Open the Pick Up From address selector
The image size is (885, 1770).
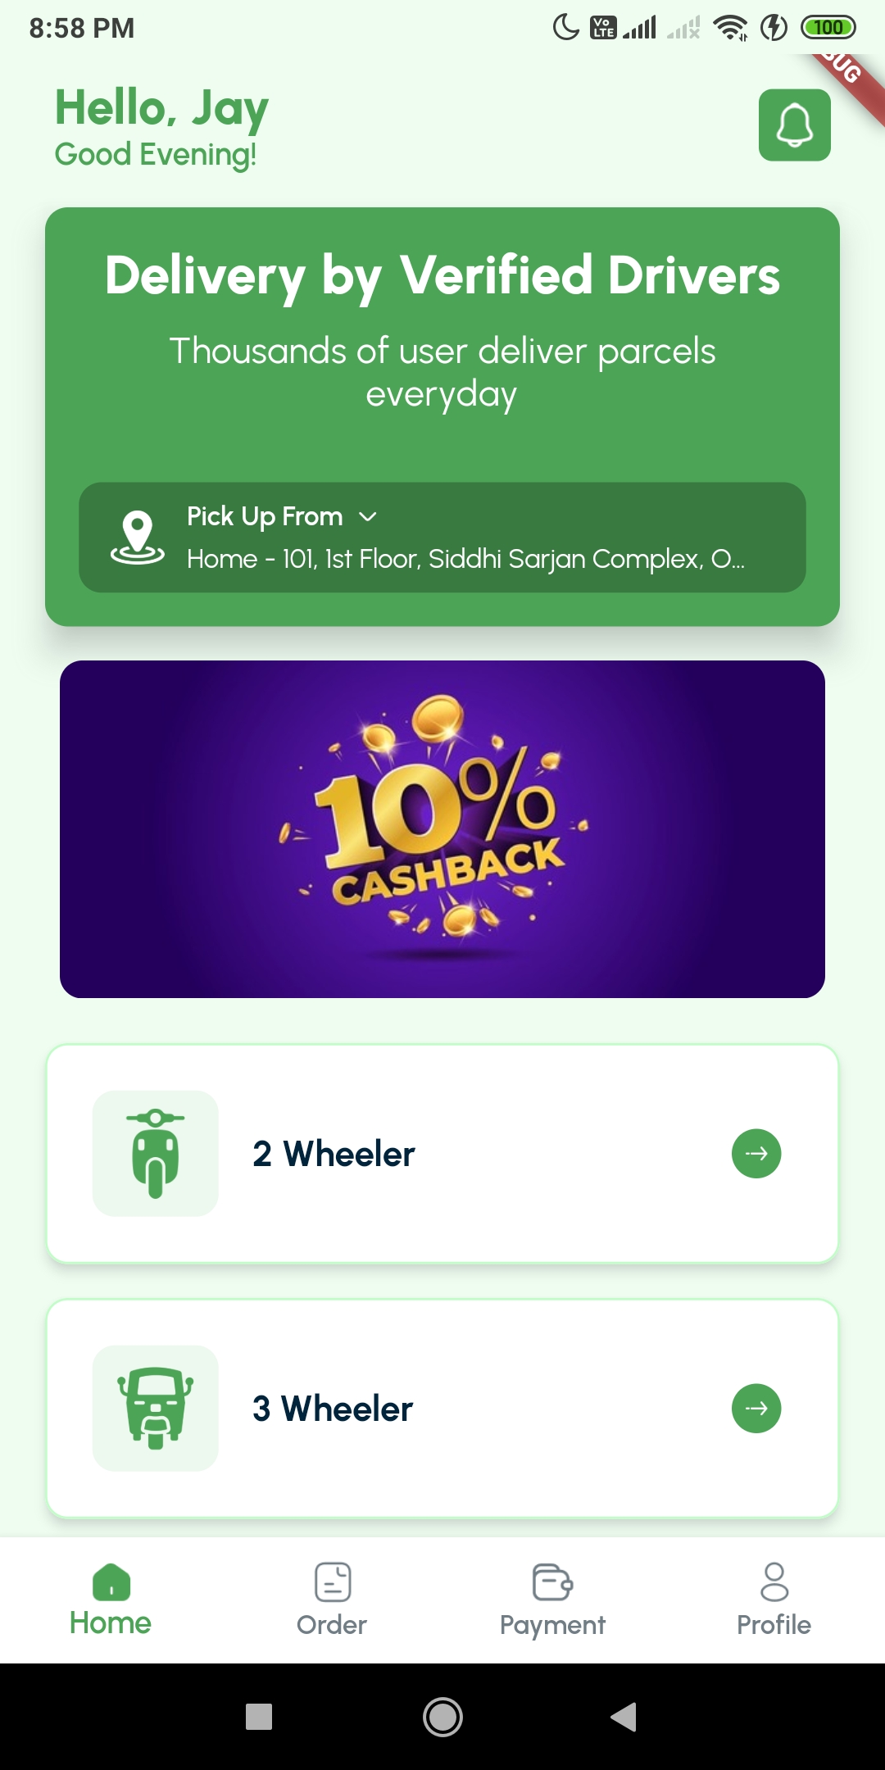[442, 538]
